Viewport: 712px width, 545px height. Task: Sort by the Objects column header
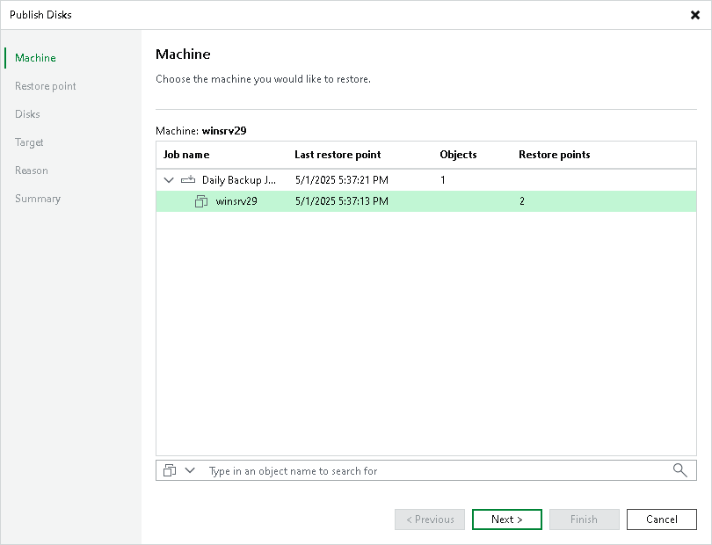pyautogui.click(x=458, y=155)
